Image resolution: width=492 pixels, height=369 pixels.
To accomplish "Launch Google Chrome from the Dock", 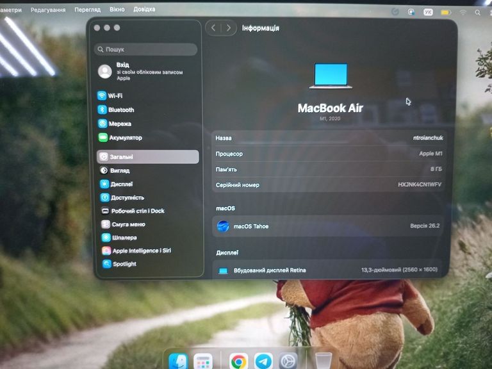I will click(x=238, y=361).
